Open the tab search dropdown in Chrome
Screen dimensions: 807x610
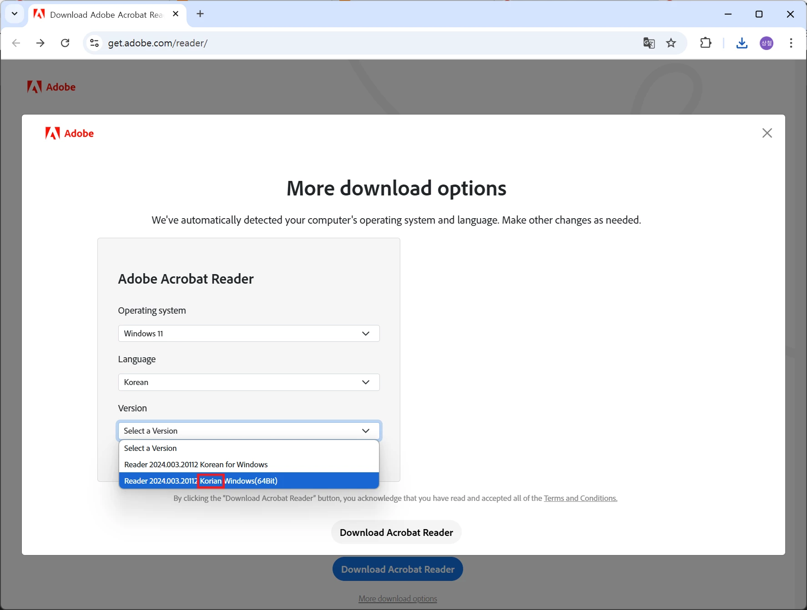point(15,14)
